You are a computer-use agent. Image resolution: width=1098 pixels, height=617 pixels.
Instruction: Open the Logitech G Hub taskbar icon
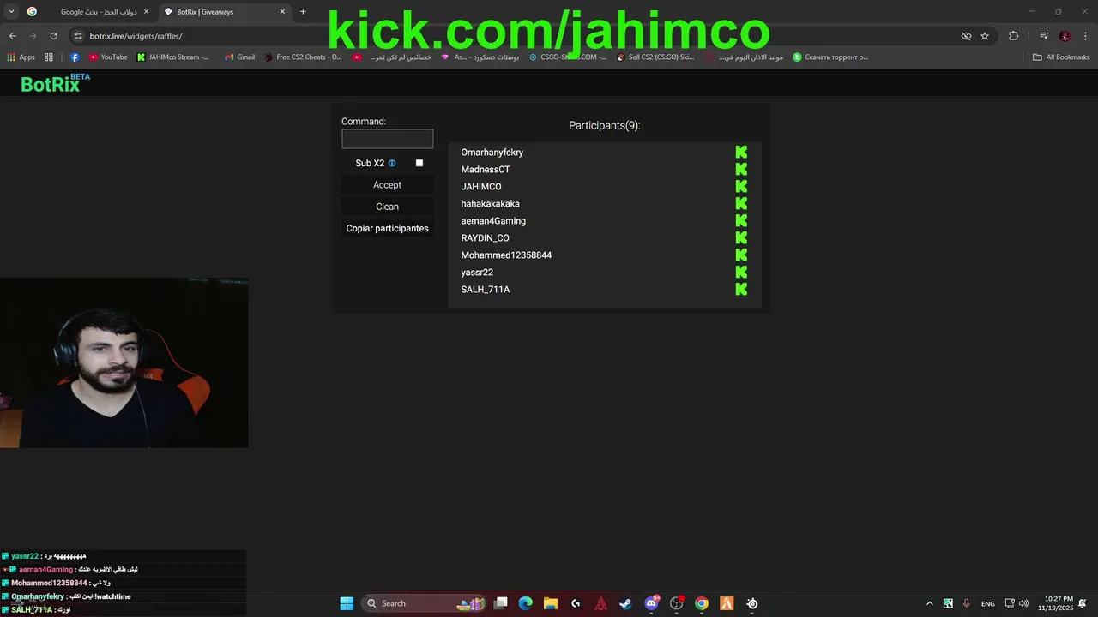coord(576,603)
